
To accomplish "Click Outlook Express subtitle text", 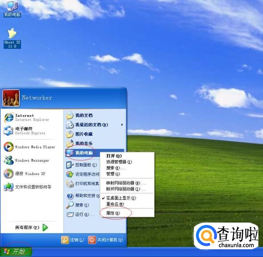I will pyautogui.click(x=30, y=133).
